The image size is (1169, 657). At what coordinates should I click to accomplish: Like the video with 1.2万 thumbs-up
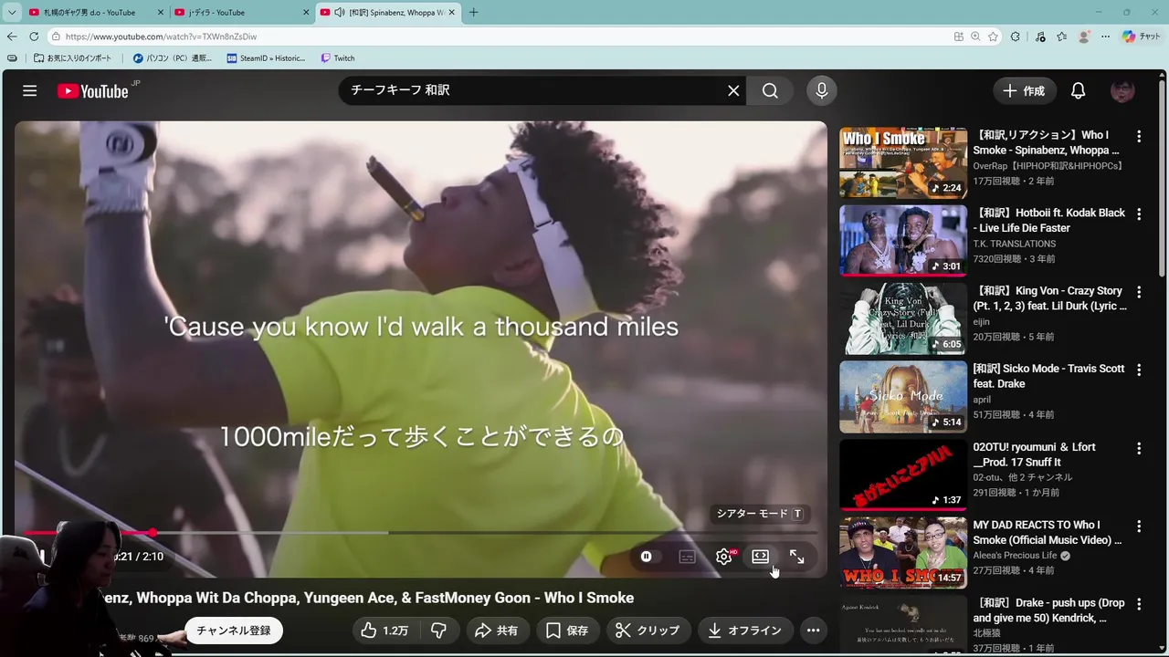(384, 631)
